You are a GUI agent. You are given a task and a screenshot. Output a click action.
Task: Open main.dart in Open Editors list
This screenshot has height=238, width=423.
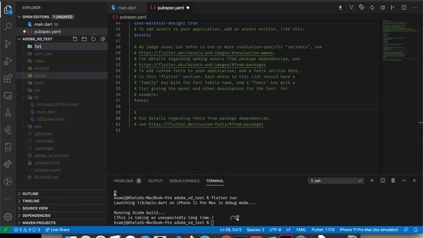point(61,24)
